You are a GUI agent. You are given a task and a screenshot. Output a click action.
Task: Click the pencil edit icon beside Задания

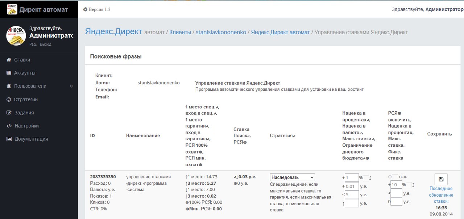click(9, 113)
